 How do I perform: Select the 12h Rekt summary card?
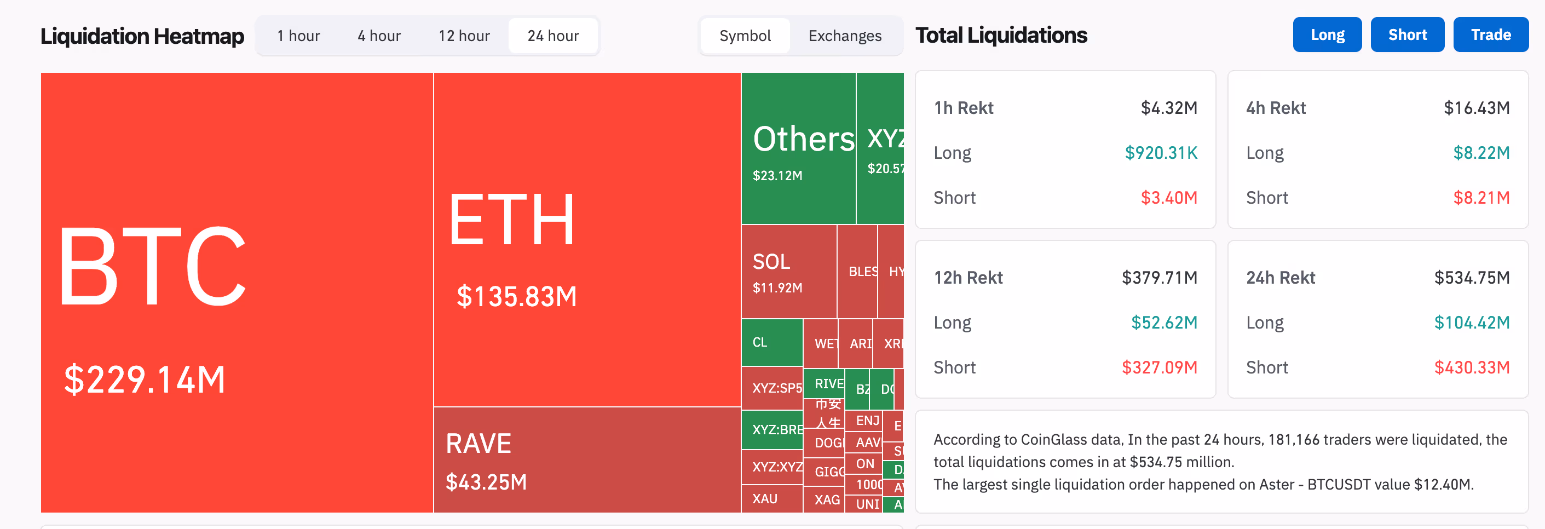tap(1065, 319)
